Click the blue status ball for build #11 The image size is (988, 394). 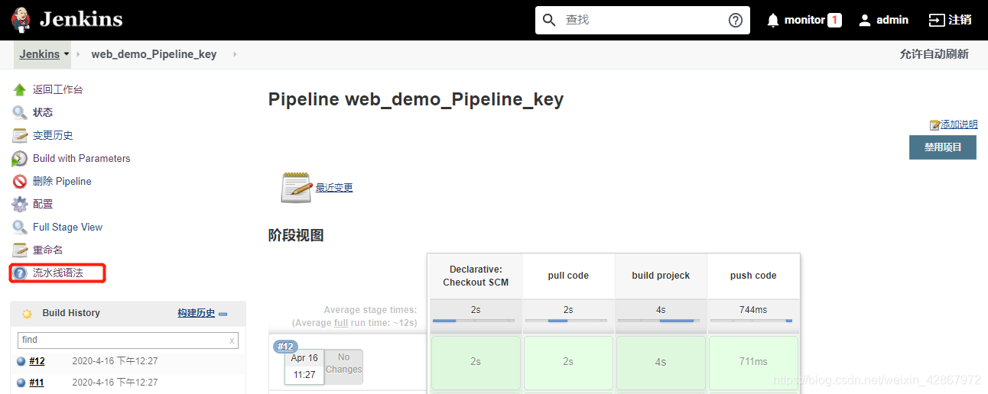21,383
